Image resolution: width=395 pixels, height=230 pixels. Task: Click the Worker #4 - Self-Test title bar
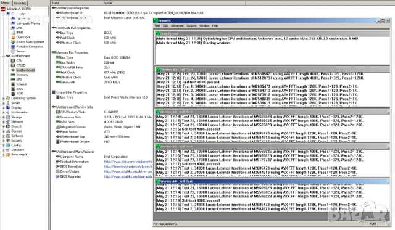coord(273,181)
